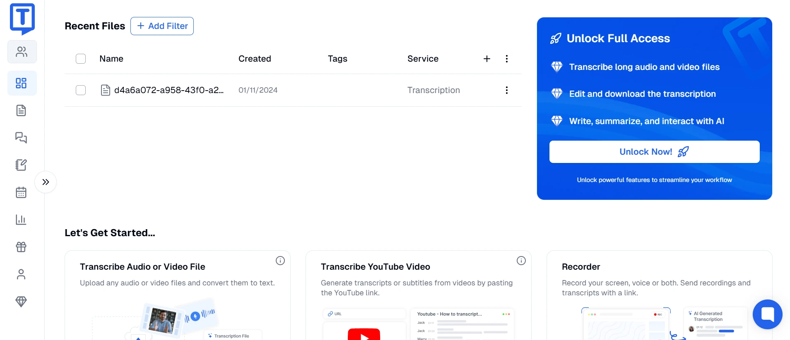This screenshot has width=790, height=340.
Task: Open the bar chart analytics icon
Action: tap(21, 220)
